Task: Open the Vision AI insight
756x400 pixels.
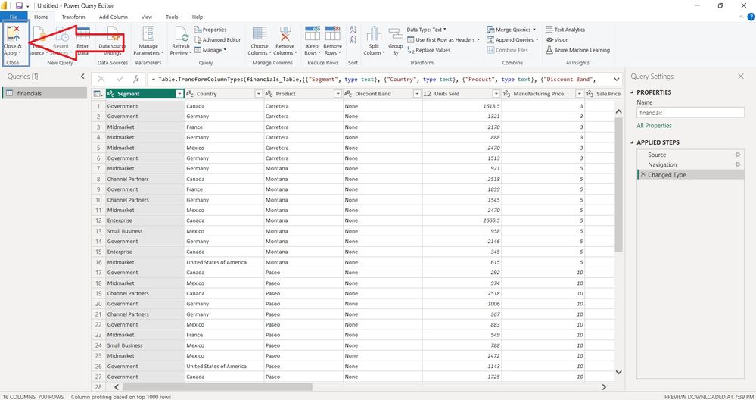Action: (x=557, y=39)
